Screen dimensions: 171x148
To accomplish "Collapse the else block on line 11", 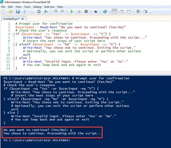I will point(14,58).
